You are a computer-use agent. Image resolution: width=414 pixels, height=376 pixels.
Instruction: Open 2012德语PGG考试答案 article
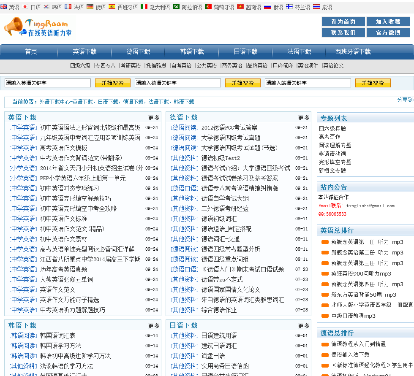click(229, 127)
